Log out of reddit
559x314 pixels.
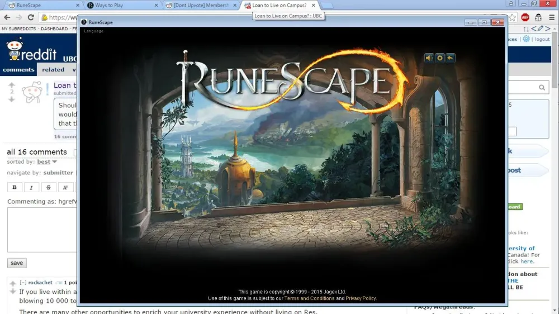click(x=542, y=39)
